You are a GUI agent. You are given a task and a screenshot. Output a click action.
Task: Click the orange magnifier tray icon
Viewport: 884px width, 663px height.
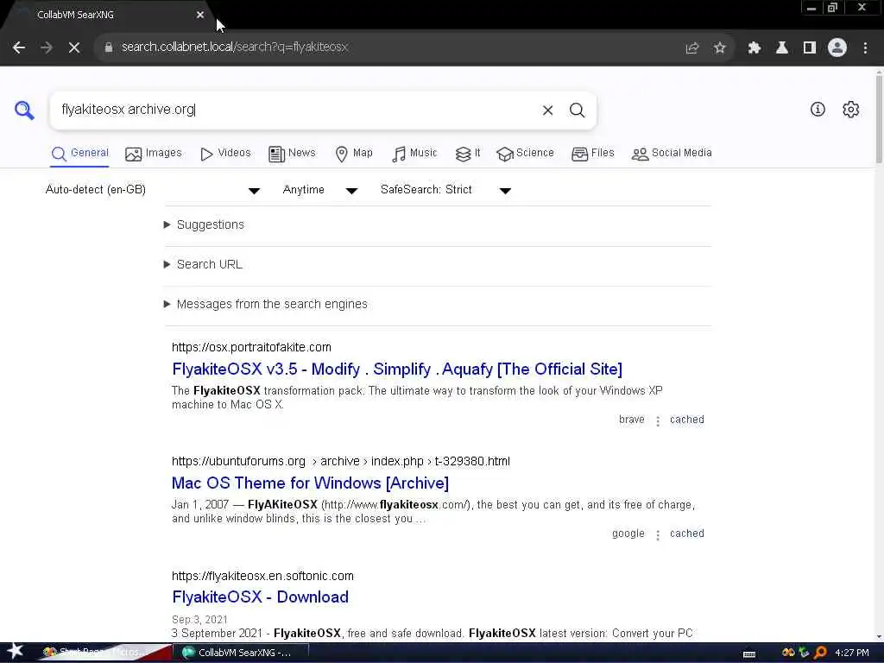[821, 653]
